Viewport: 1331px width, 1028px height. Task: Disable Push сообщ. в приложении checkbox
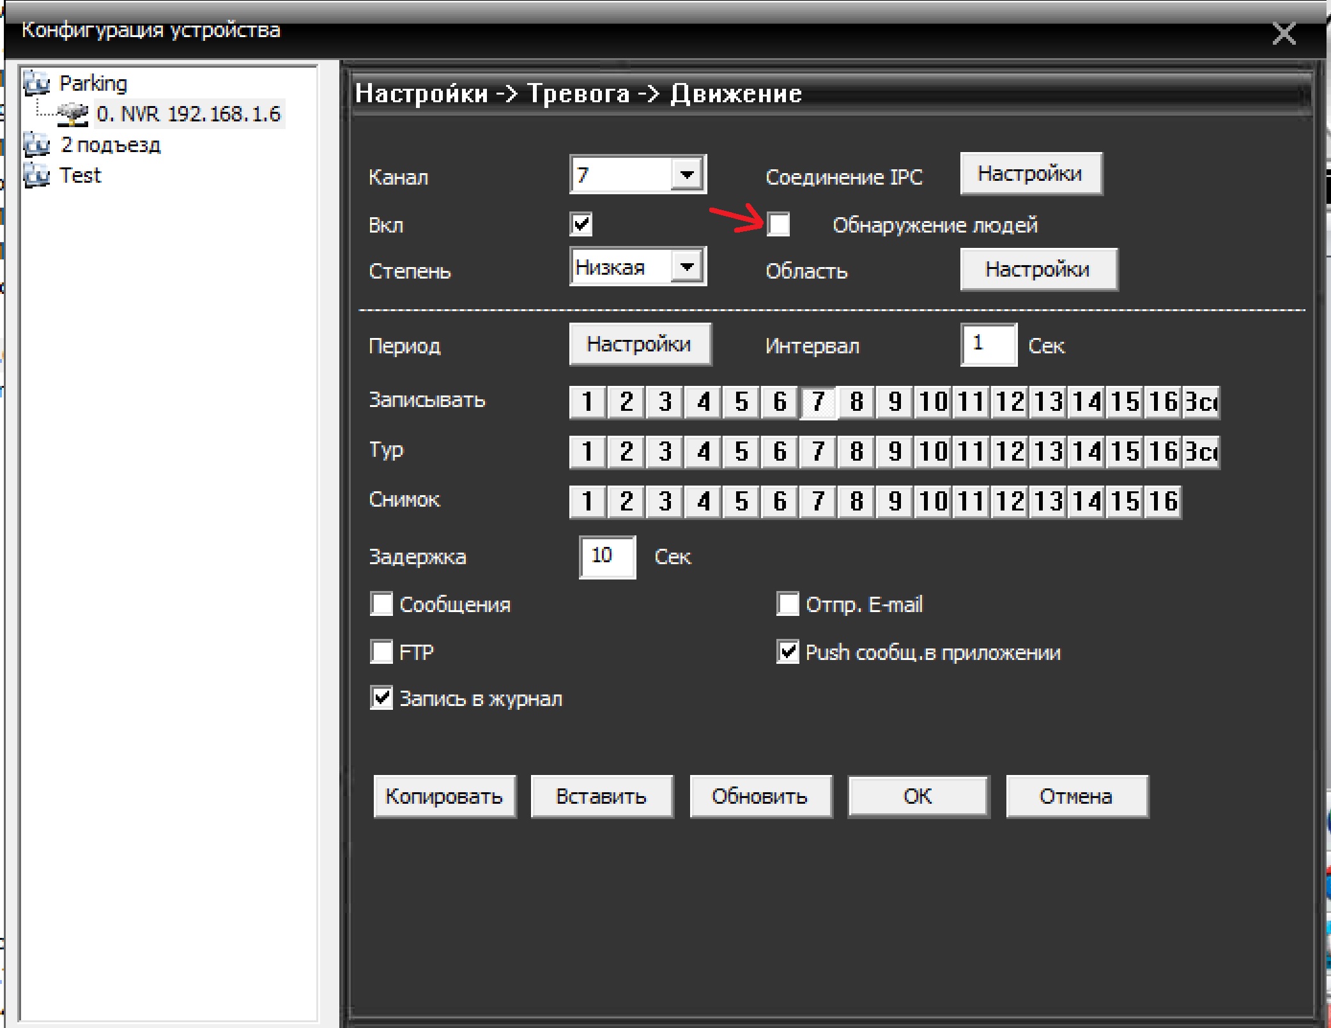click(788, 652)
